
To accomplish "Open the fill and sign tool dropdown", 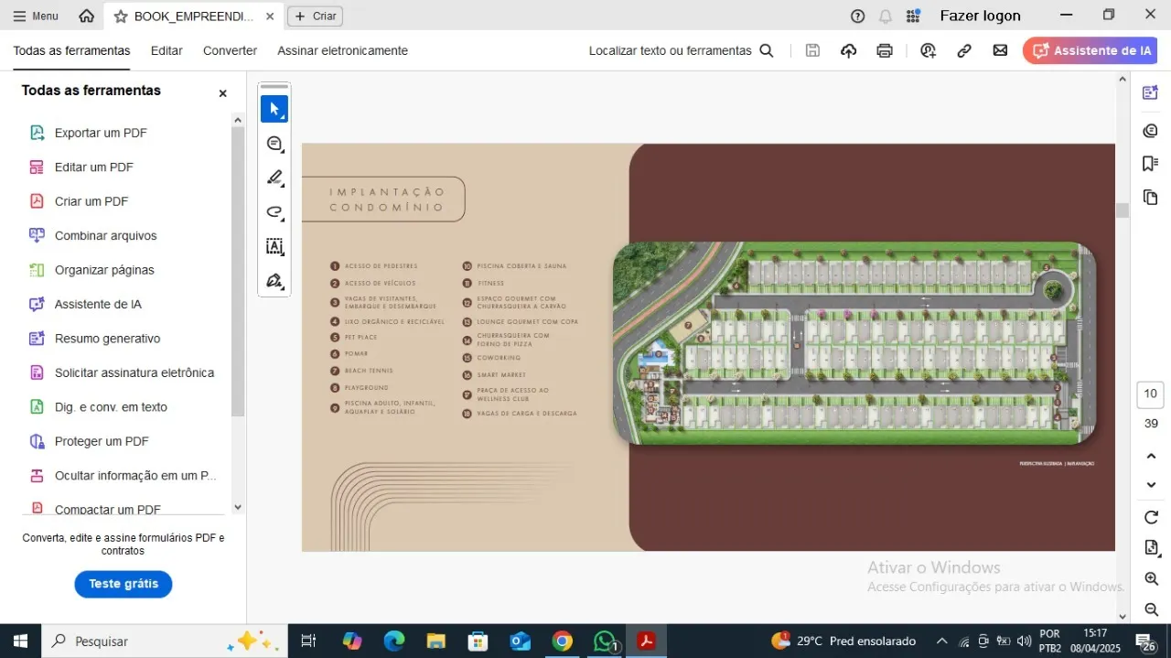I will pyautogui.click(x=274, y=281).
